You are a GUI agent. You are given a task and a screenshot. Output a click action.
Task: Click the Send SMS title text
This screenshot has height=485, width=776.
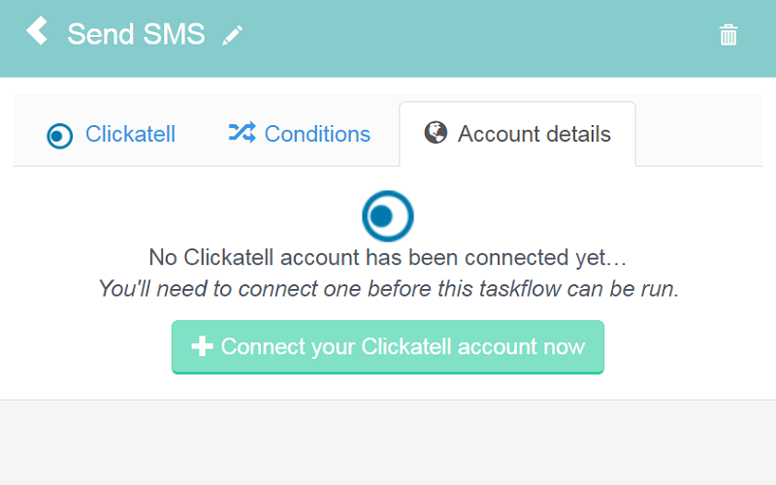pos(136,35)
